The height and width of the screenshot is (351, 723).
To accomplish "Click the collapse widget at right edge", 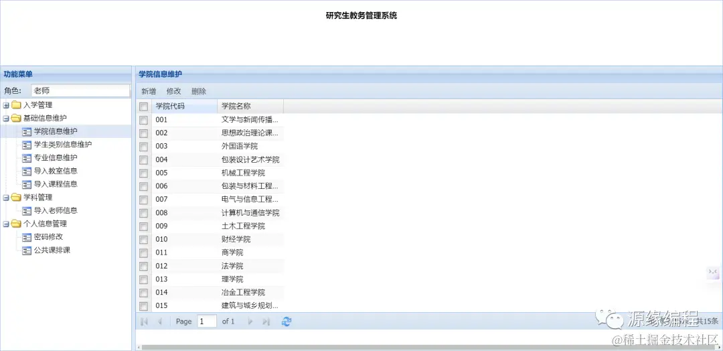I will point(713,272).
